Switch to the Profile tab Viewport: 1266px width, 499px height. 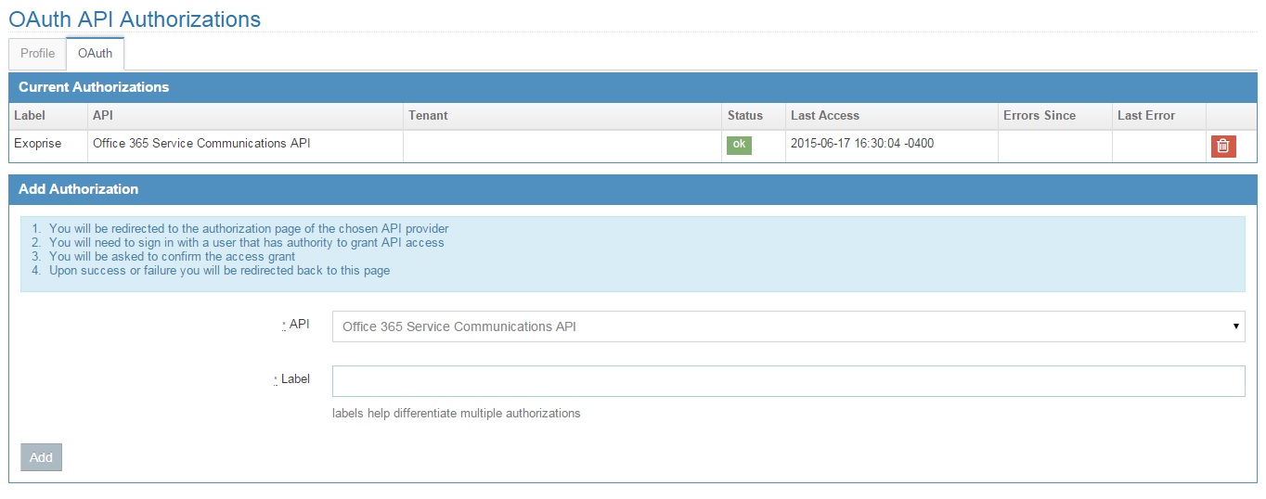(x=37, y=53)
